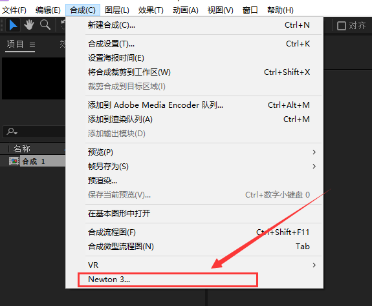Open the 图层(L) menu
The width and height of the screenshot is (372, 306).
point(117,10)
